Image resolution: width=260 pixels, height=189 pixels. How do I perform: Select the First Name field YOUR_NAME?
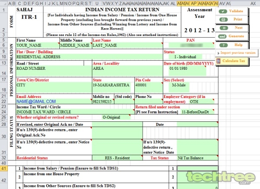[x=38, y=46]
